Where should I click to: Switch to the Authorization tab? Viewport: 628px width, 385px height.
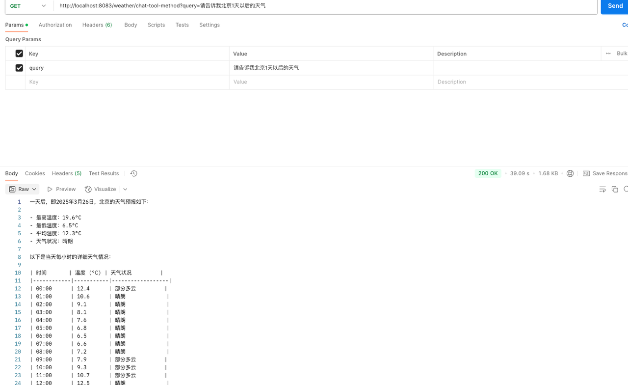click(x=55, y=25)
